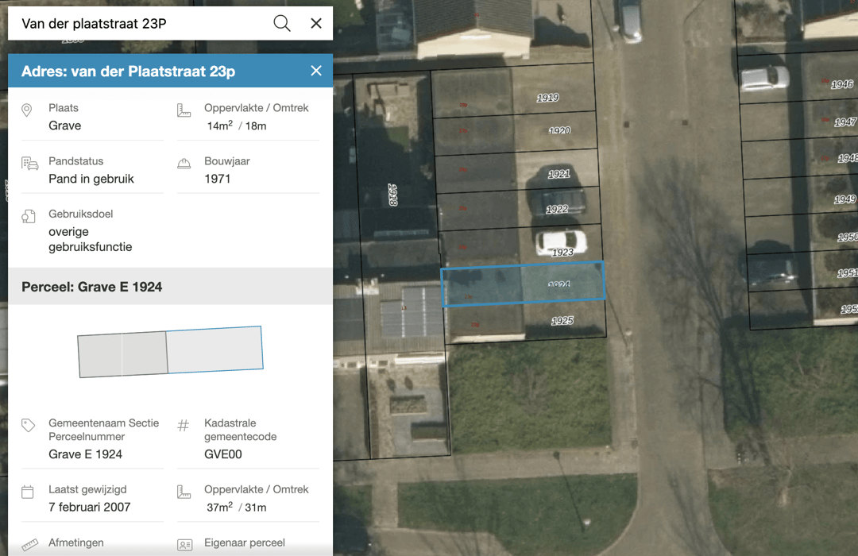858x556 pixels.
Task: Click the Kadastrale gemeentecode hash icon
Action: pyautogui.click(x=184, y=425)
